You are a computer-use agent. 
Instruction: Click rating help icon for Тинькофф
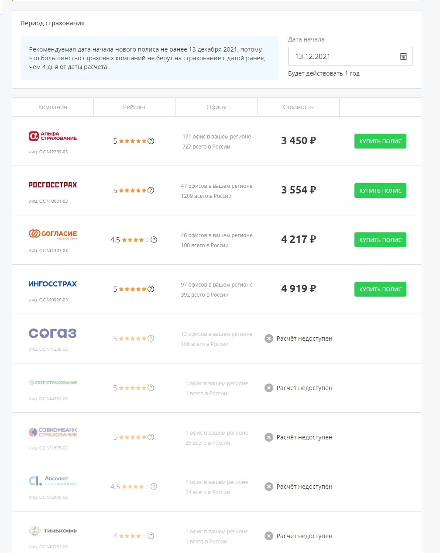point(151,536)
